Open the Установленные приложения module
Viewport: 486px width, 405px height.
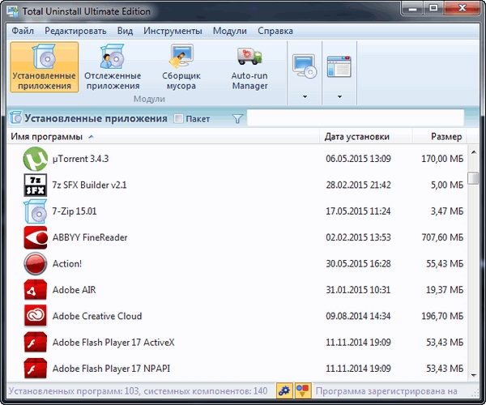click(44, 68)
